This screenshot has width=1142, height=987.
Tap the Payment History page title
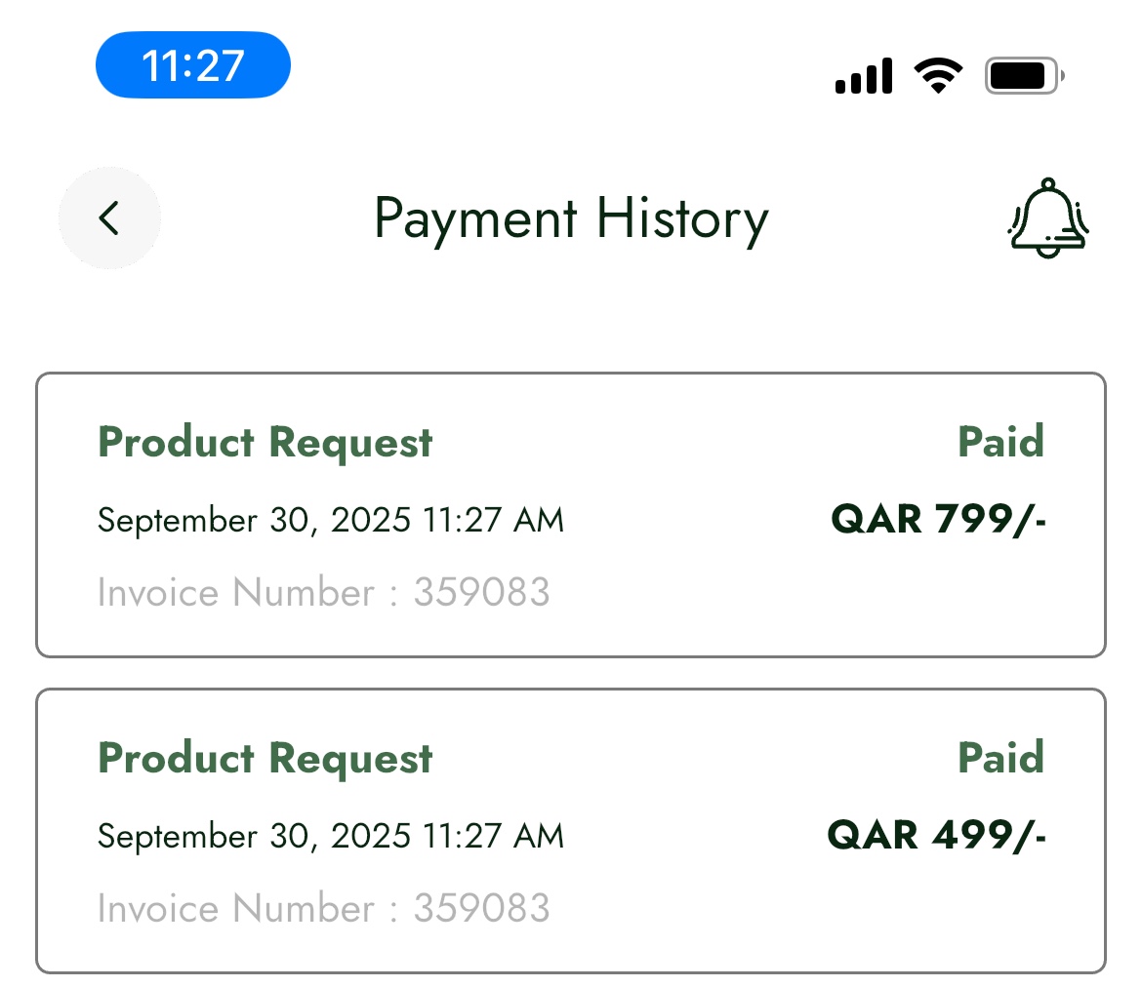[571, 218]
